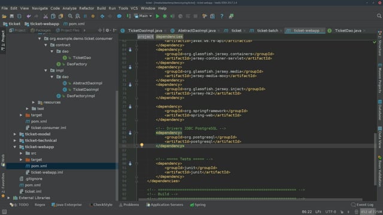The width and height of the screenshot is (383, 215).
Task: Open the CheckStyle tool window
Action: pos(101,205)
